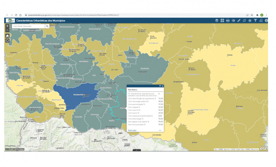Return to default extent Home button

(x=8, y=36)
